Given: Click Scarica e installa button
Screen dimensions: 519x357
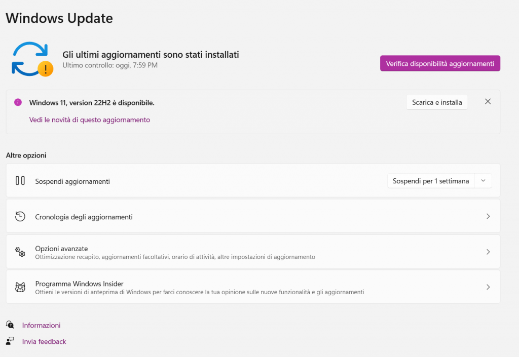Looking at the screenshot, I should tap(437, 102).
